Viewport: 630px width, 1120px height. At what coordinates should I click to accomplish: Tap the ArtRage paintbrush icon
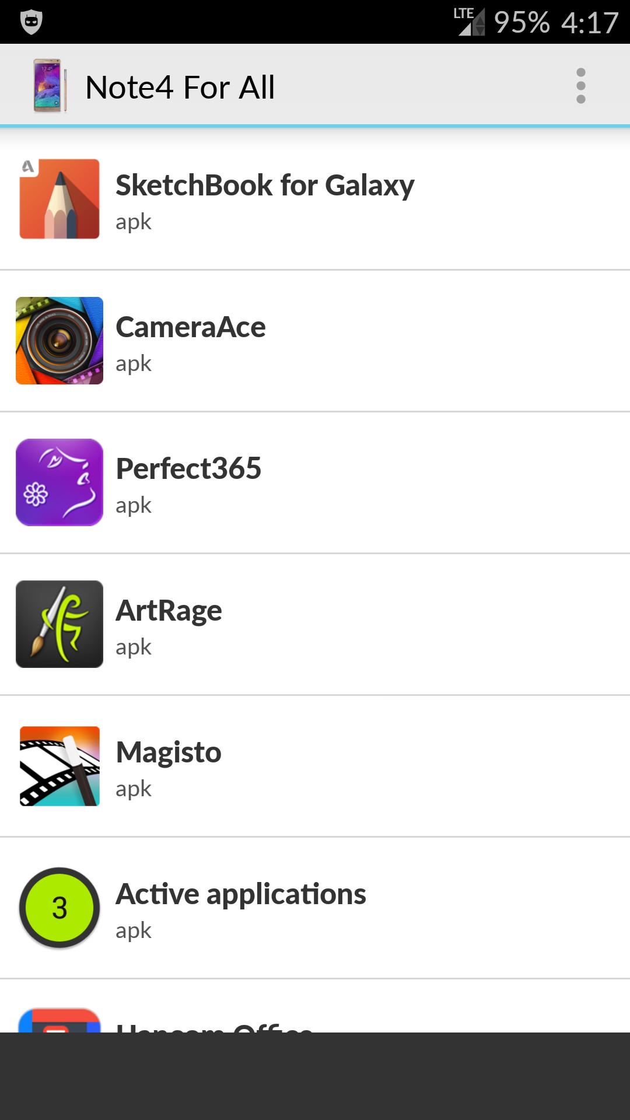pyautogui.click(x=60, y=624)
